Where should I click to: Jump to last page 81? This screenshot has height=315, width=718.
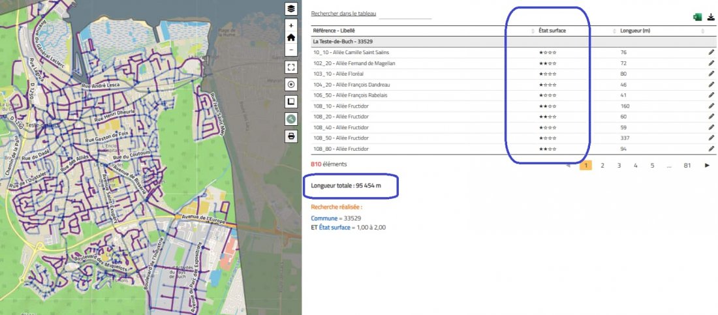687,165
